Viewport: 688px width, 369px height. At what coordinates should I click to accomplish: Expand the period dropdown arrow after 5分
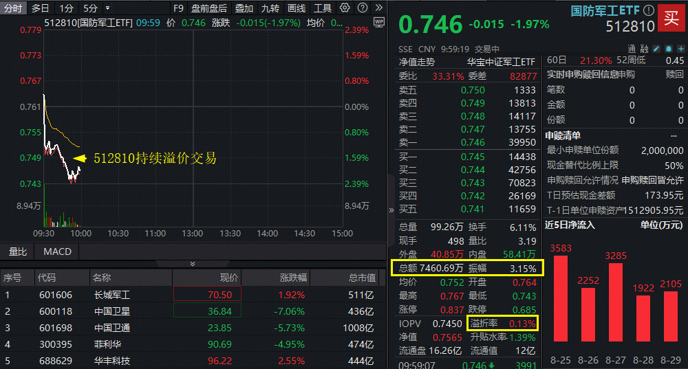107,8
